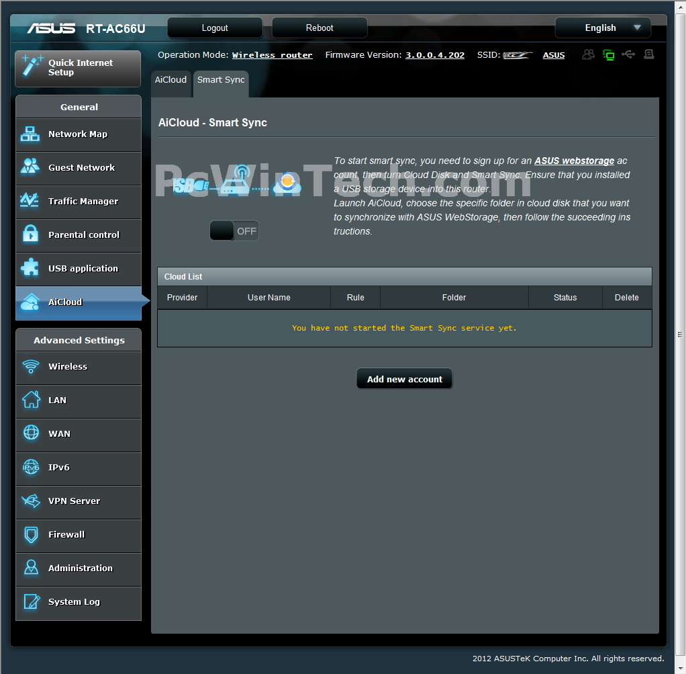The width and height of the screenshot is (686, 674).
Task: Open the USB application puzzle icon
Action: 30,267
